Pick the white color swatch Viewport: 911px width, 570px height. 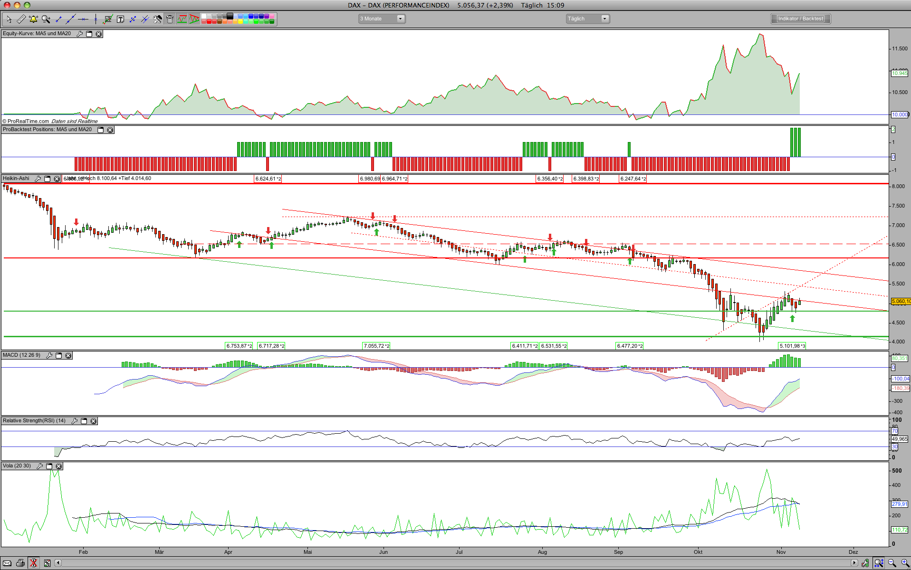(204, 16)
